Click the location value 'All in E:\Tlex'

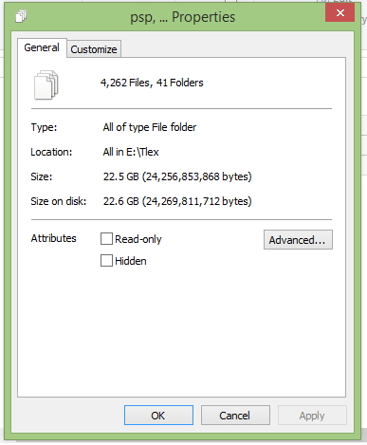pos(131,152)
